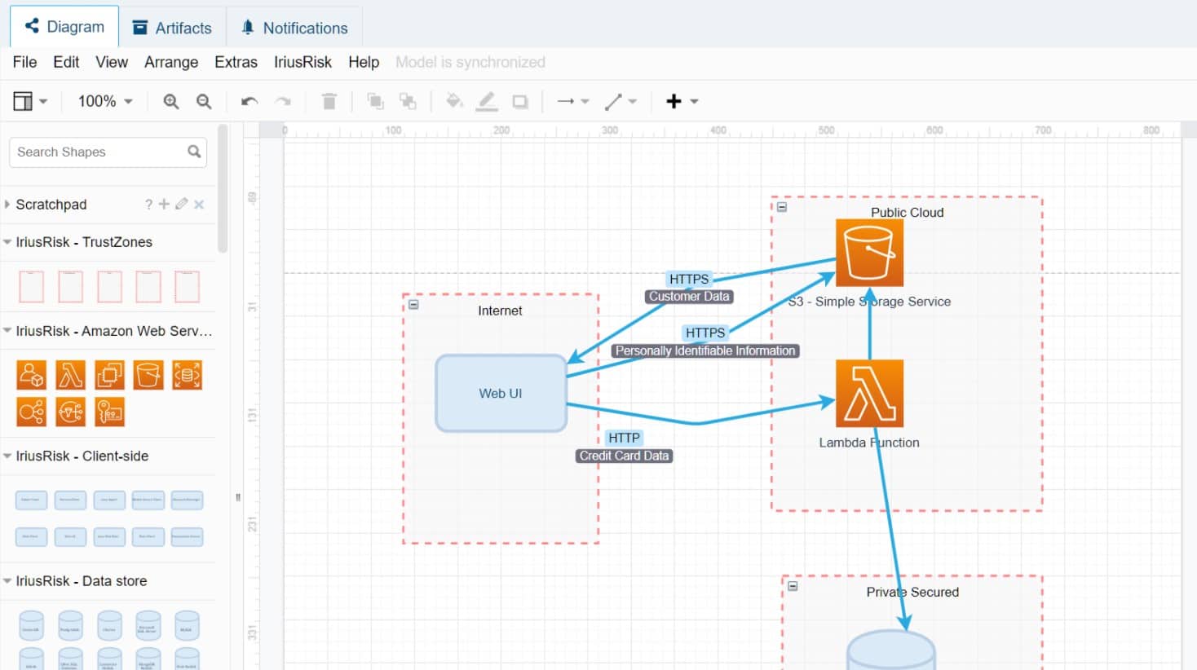The height and width of the screenshot is (670, 1197).
Task: Click the Model is synchronized status text
Action: click(x=470, y=62)
